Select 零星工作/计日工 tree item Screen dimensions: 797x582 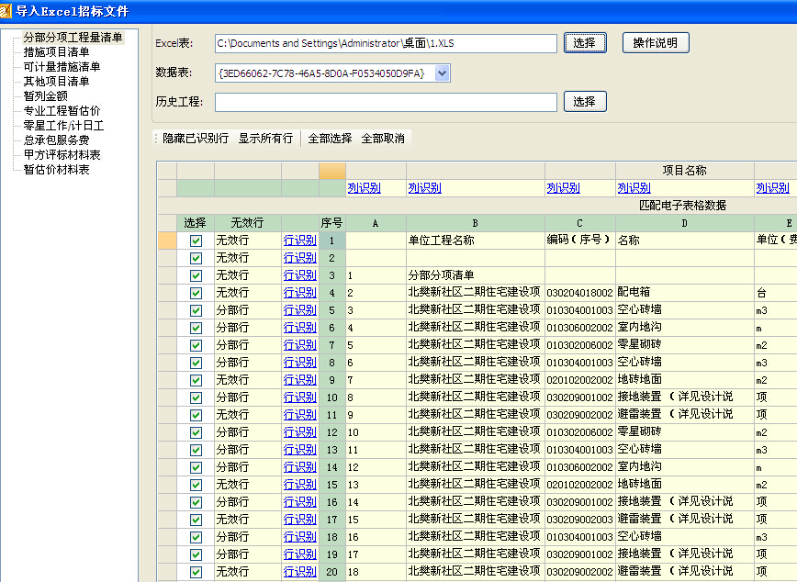click(x=63, y=126)
